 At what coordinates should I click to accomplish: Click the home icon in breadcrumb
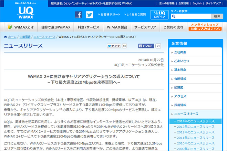(x=6, y=37)
